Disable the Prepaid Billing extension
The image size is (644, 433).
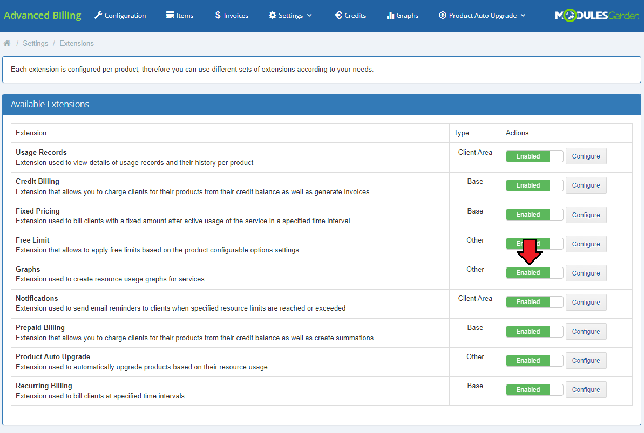pos(534,332)
